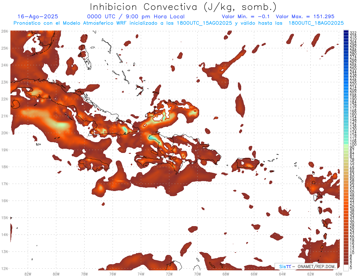Click the pale green 100 color bar swatch
The width and height of the screenshot is (360, 278).
coord(346,145)
